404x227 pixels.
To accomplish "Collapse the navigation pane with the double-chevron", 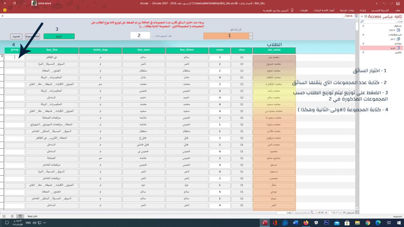I will [362, 17].
